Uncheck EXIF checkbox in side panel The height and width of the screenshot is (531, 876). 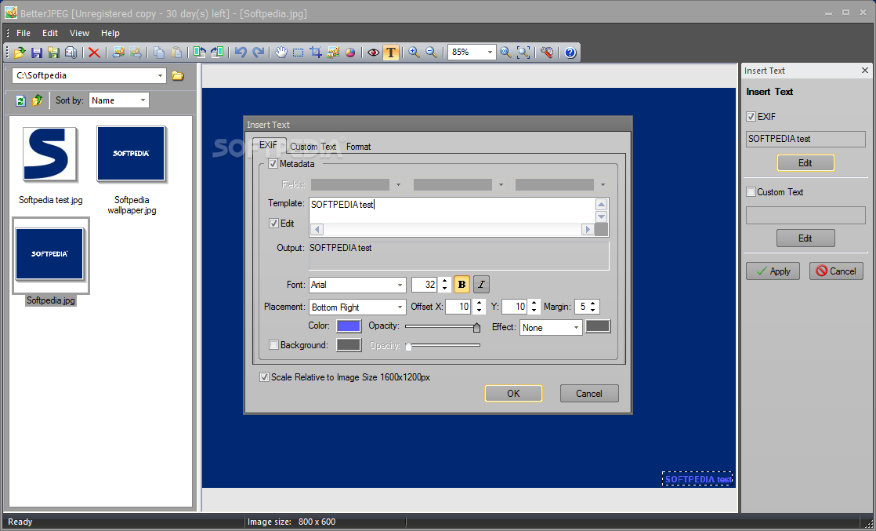click(x=751, y=116)
